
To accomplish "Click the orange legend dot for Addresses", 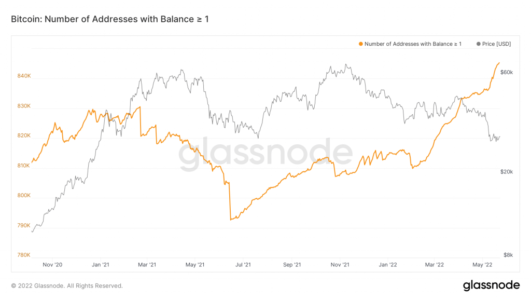I will (360, 44).
